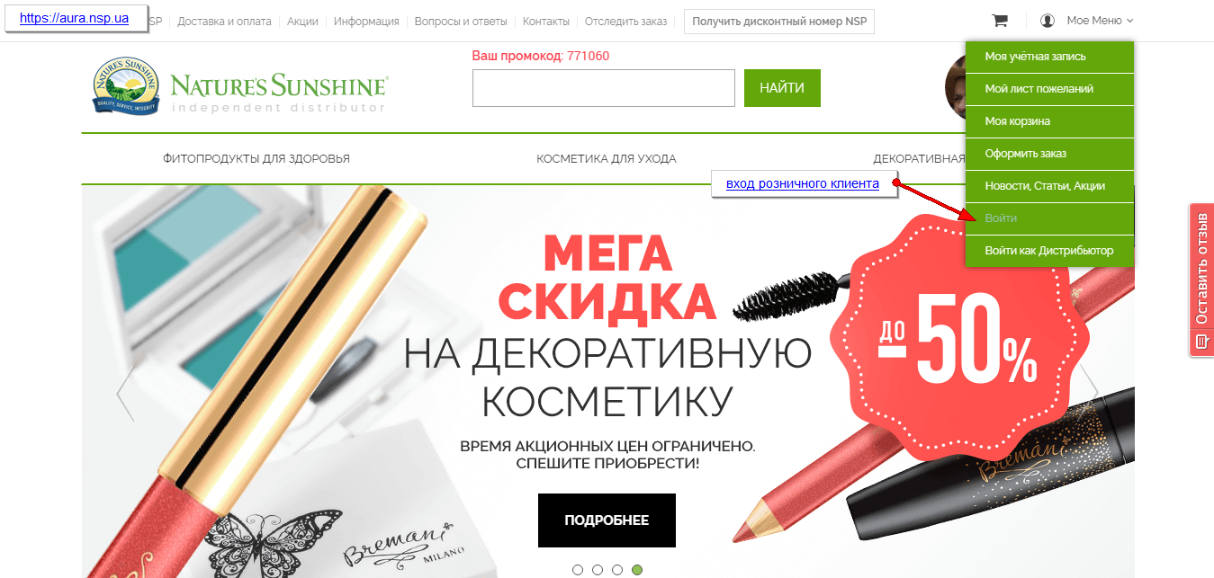The image size is (1214, 578).
Task: Click the user profile icon
Action: tap(1048, 21)
